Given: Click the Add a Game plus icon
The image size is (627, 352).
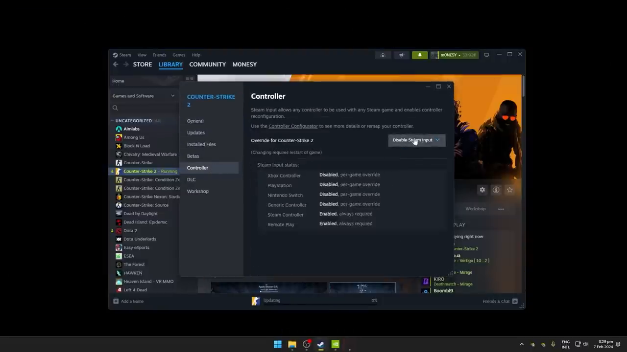Looking at the screenshot, I should point(116,301).
